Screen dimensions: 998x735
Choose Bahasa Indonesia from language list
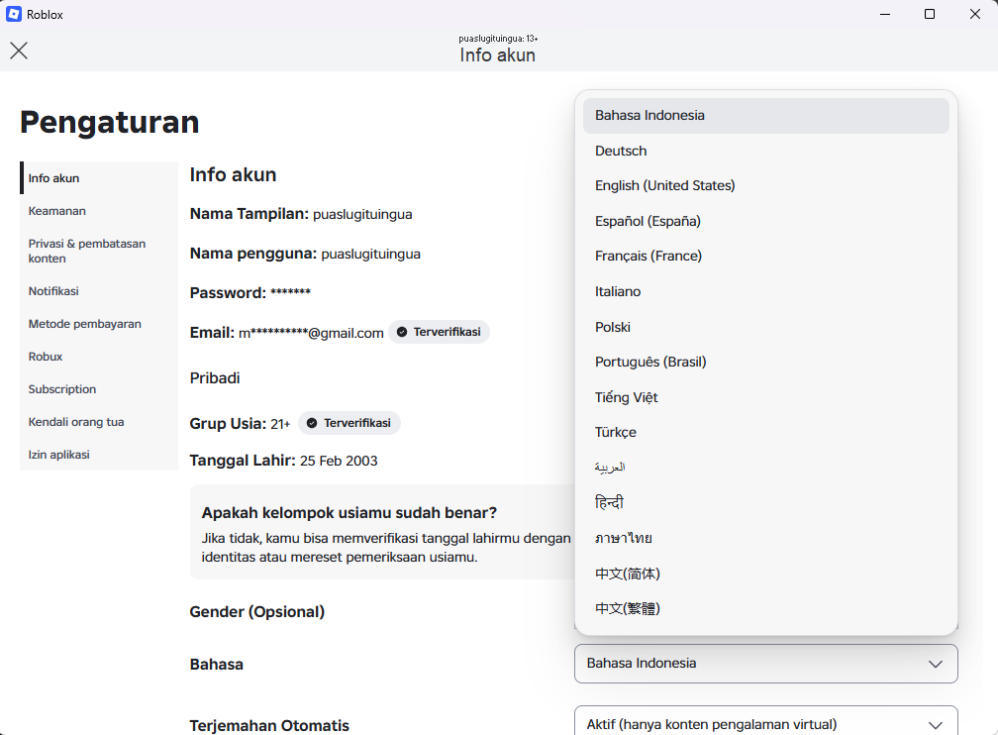tap(765, 115)
